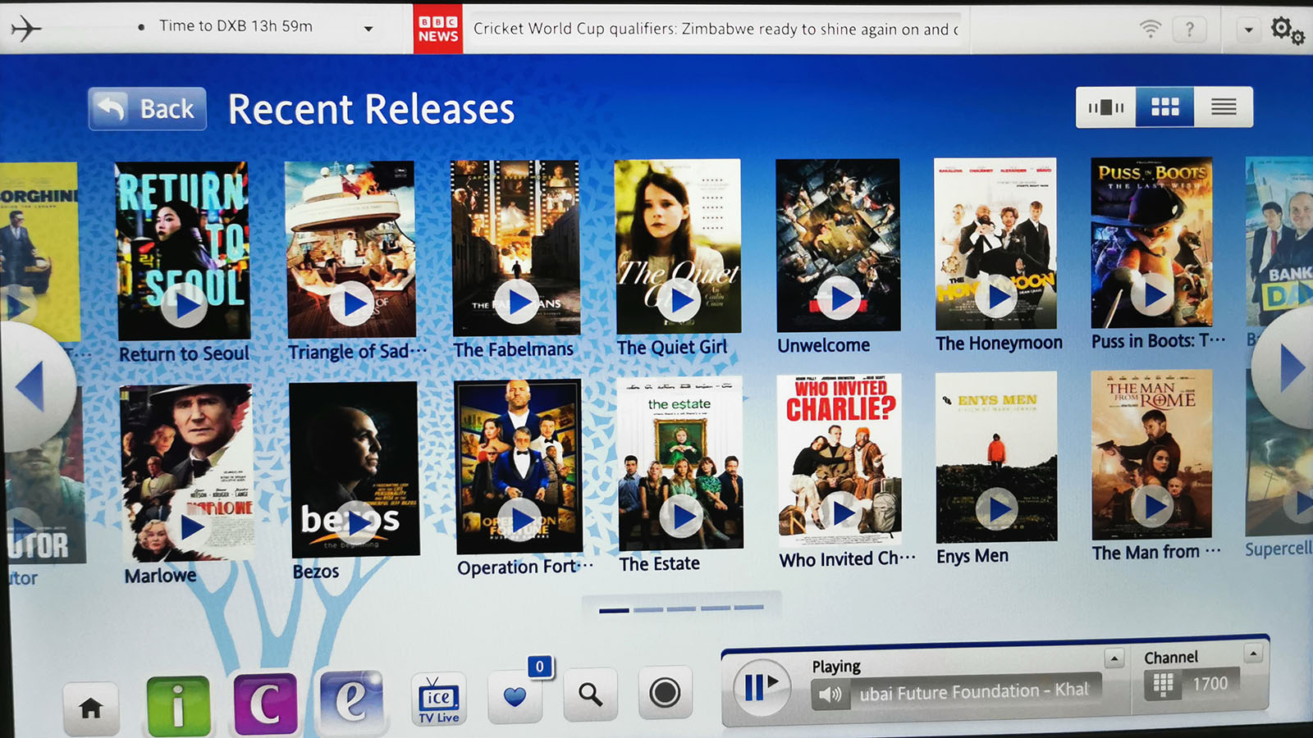The height and width of the screenshot is (738, 1313).
Task: Open the settings gears icon
Action: pos(1287,30)
